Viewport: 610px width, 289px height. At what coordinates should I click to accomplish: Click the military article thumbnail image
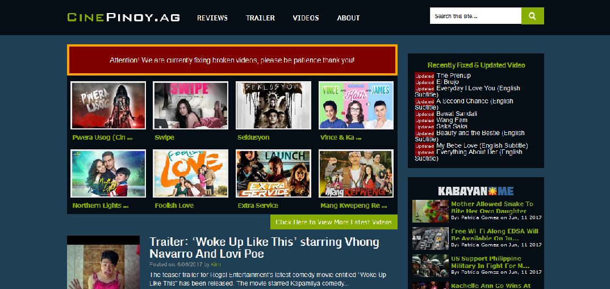(431, 266)
